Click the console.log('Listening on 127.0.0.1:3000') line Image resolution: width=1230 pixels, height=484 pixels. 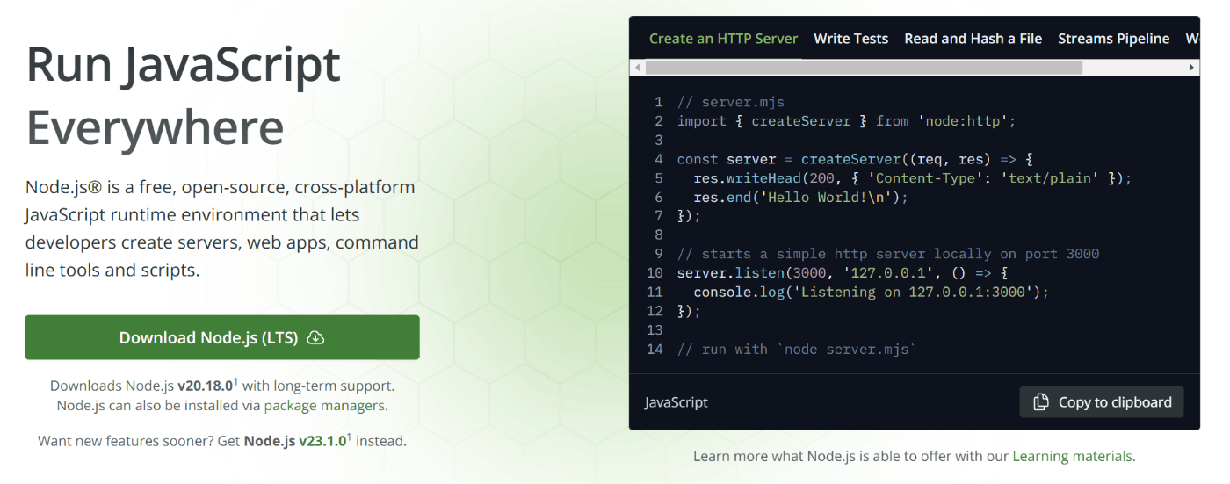pyautogui.click(x=872, y=292)
